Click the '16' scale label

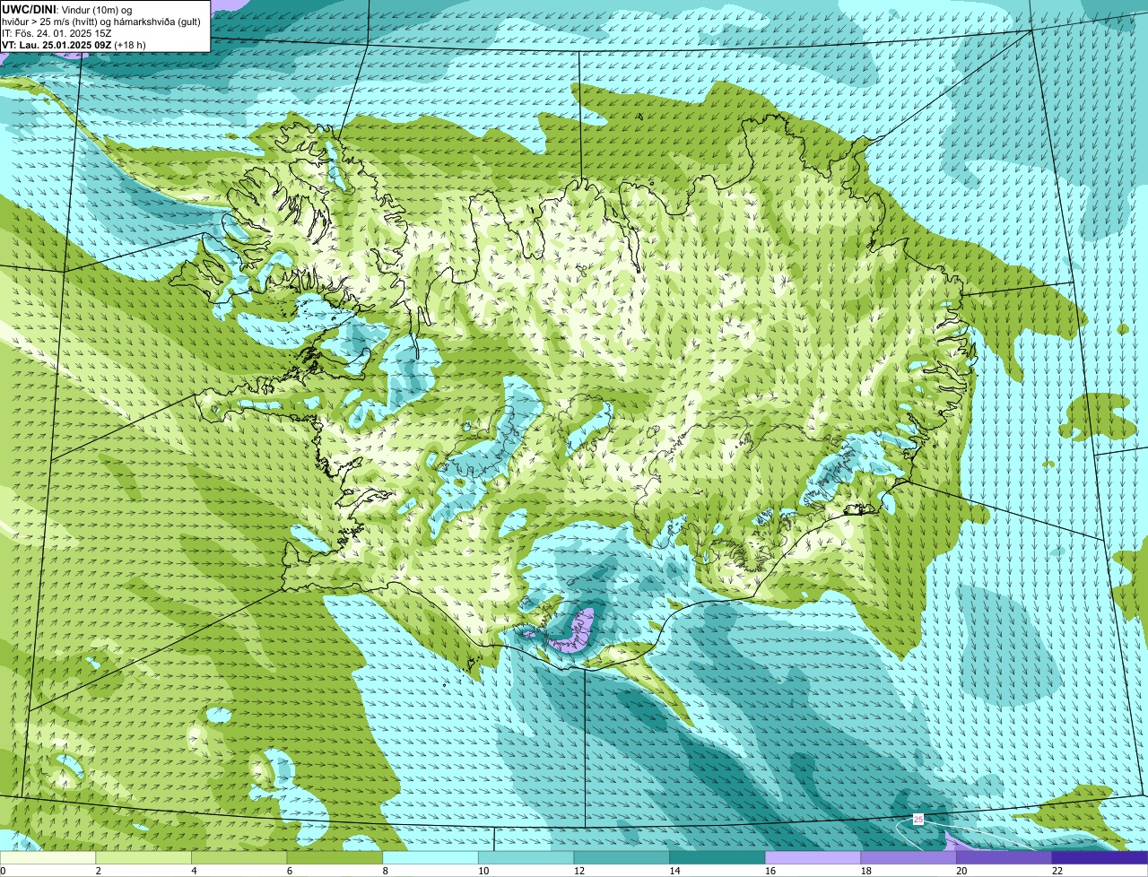(x=770, y=871)
